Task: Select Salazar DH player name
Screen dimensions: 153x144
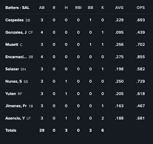Action: pyautogui.click(x=12, y=69)
